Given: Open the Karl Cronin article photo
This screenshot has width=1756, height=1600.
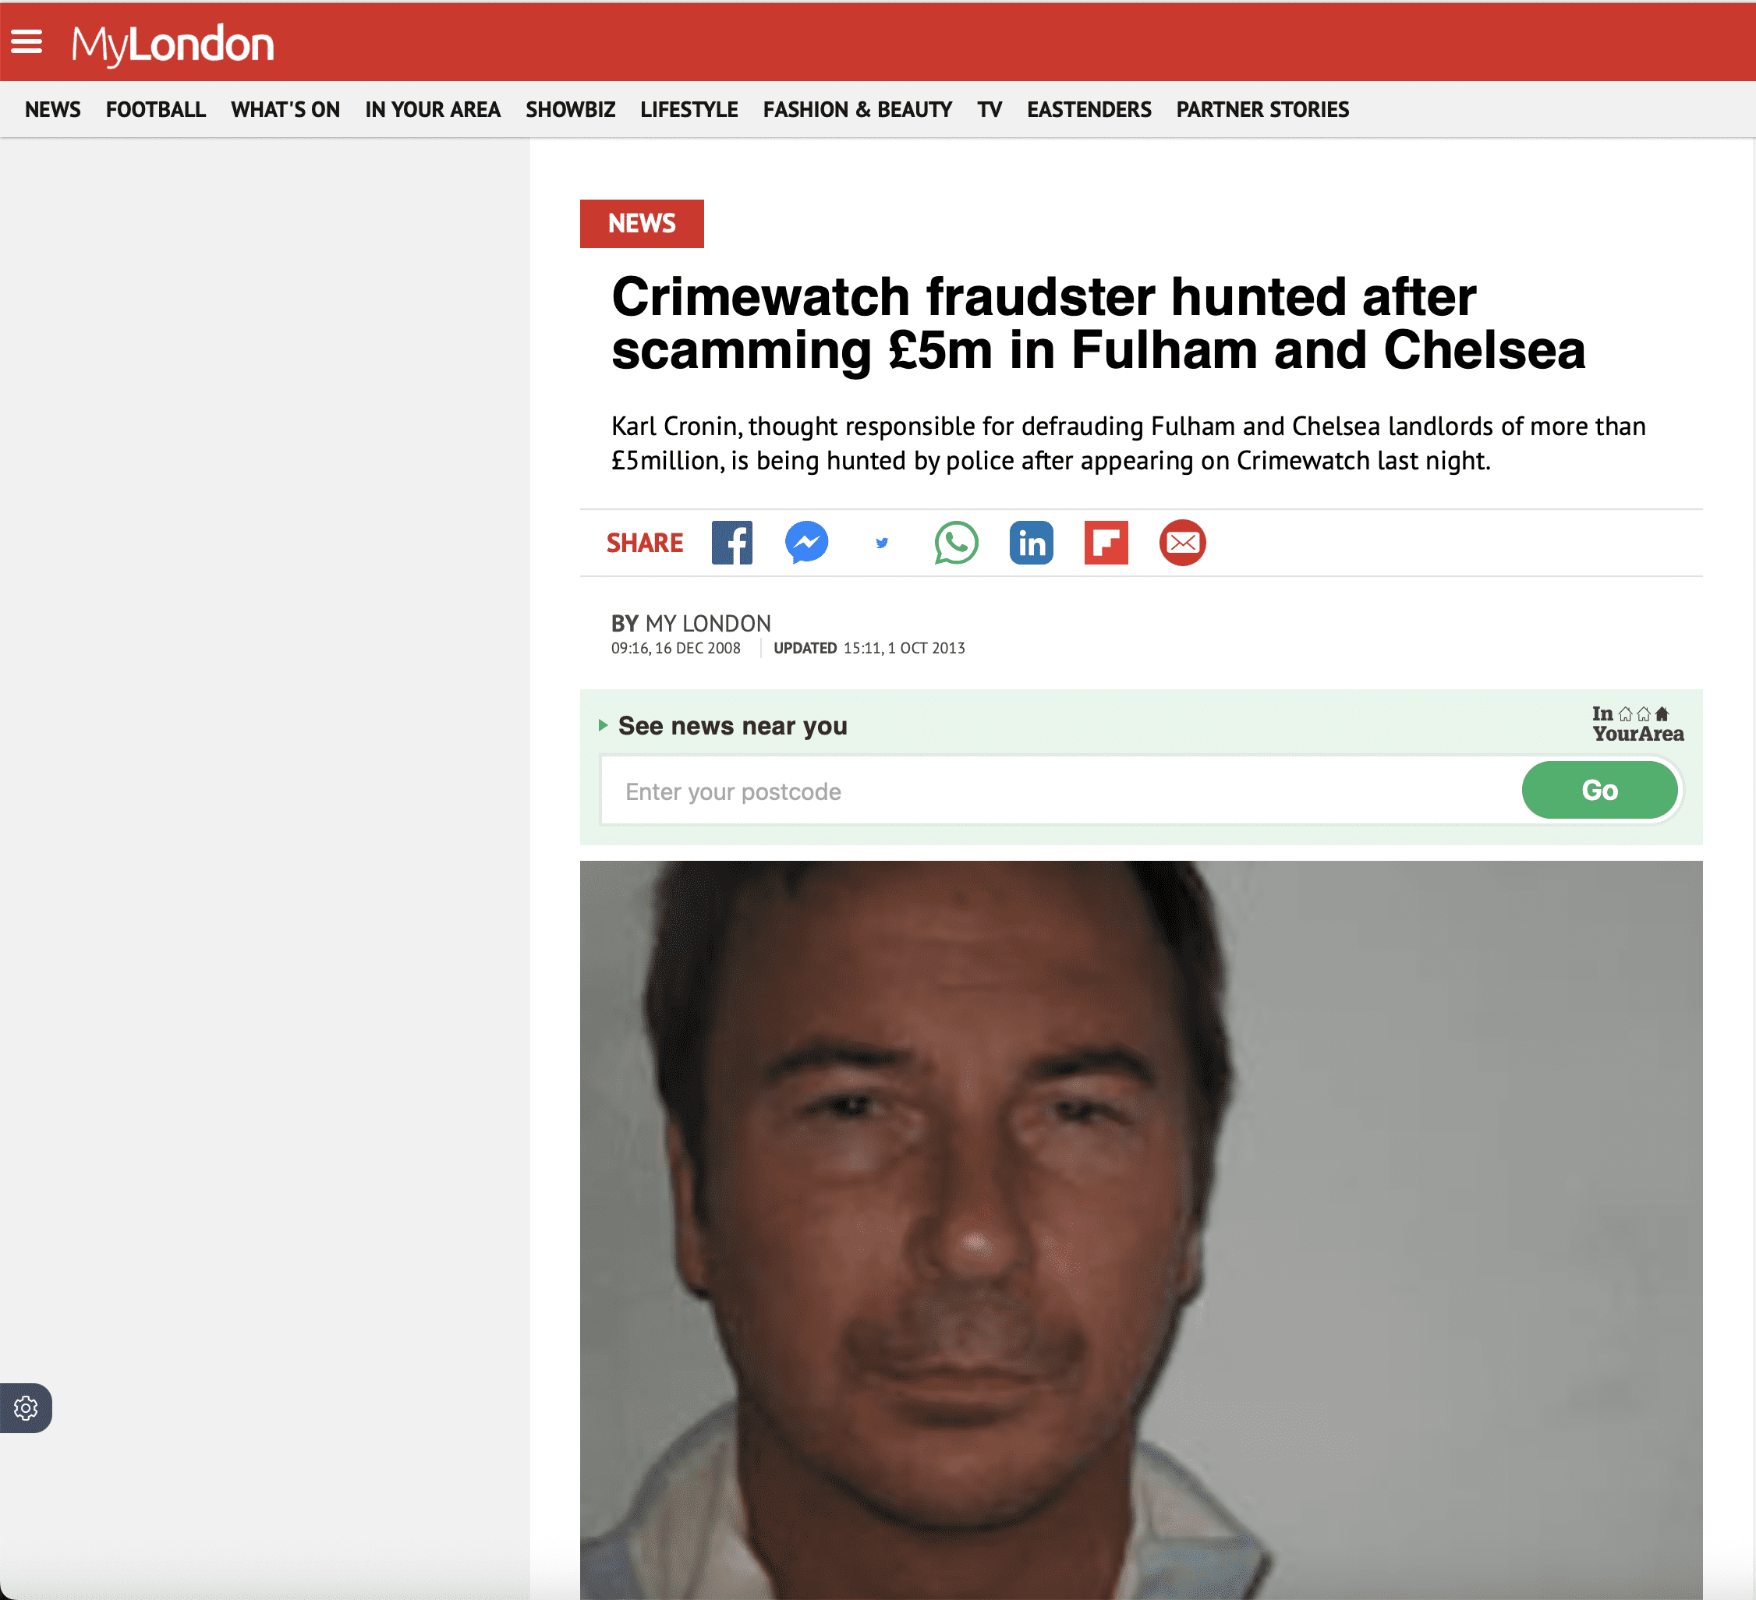Looking at the screenshot, I should coord(1141,1230).
